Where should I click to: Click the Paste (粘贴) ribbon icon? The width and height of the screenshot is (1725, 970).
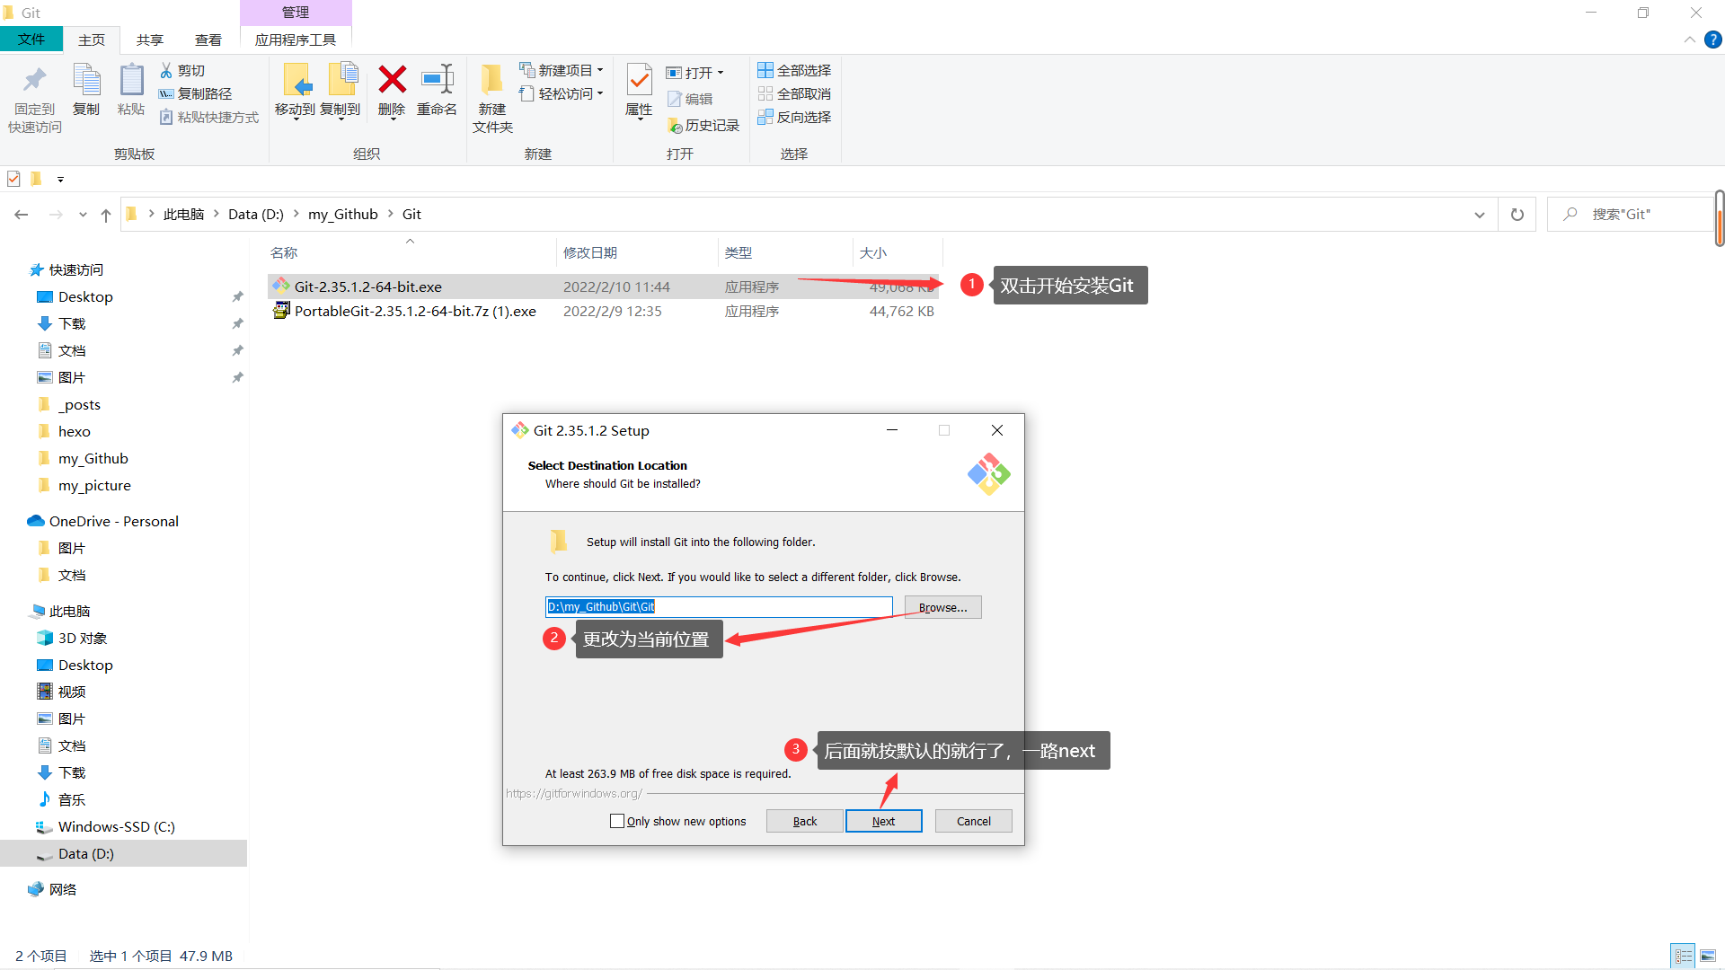click(x=131, y=81)
